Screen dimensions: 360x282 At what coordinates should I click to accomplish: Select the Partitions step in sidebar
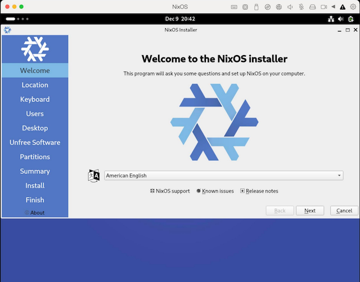coord(35,156)
